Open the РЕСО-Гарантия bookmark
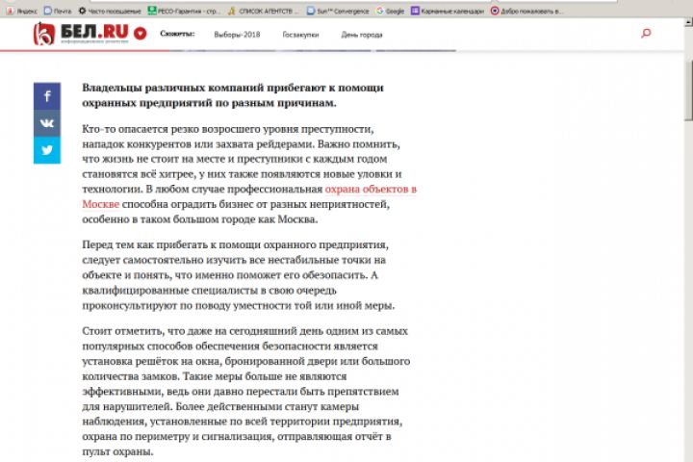Screen dimensions: 693x462 pos(183,11)
